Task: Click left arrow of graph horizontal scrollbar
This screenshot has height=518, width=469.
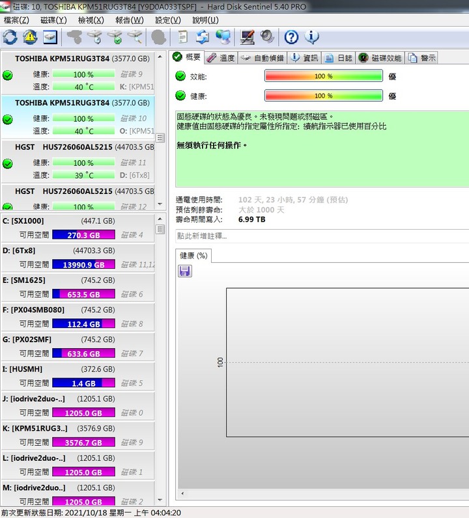Action: [182, 493]
